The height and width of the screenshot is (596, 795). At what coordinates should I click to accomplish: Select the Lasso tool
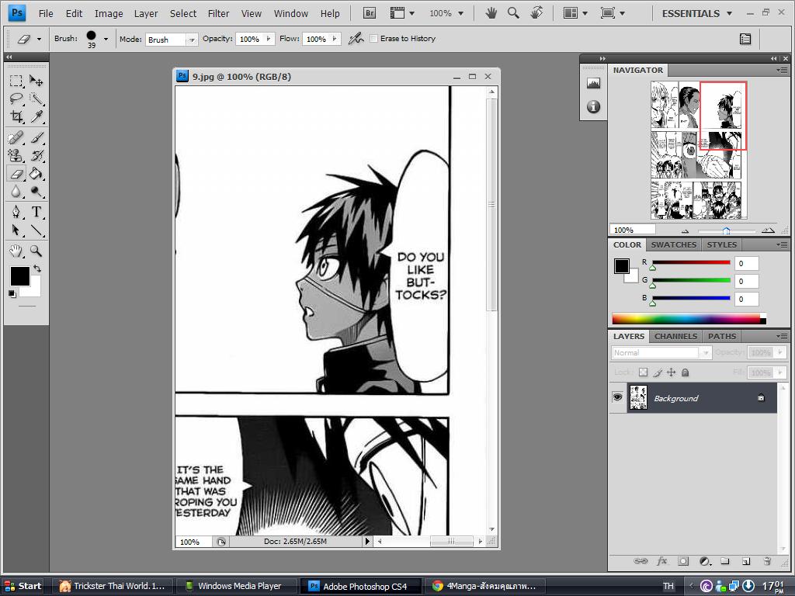pos(16,99)
